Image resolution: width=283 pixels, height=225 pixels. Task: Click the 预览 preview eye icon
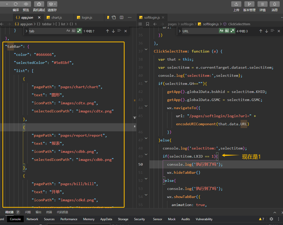tap(26, 4)
